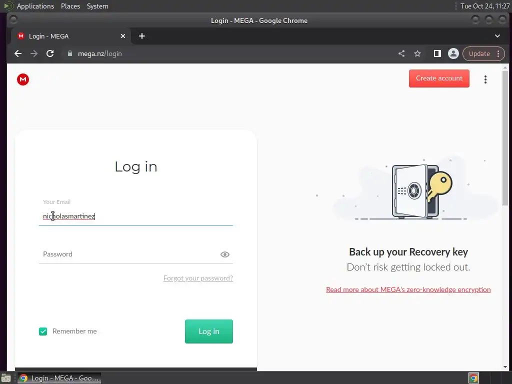
Task: Open the Chrome menu beside Update
Action: pyautogui.click(x=498, y=53)
